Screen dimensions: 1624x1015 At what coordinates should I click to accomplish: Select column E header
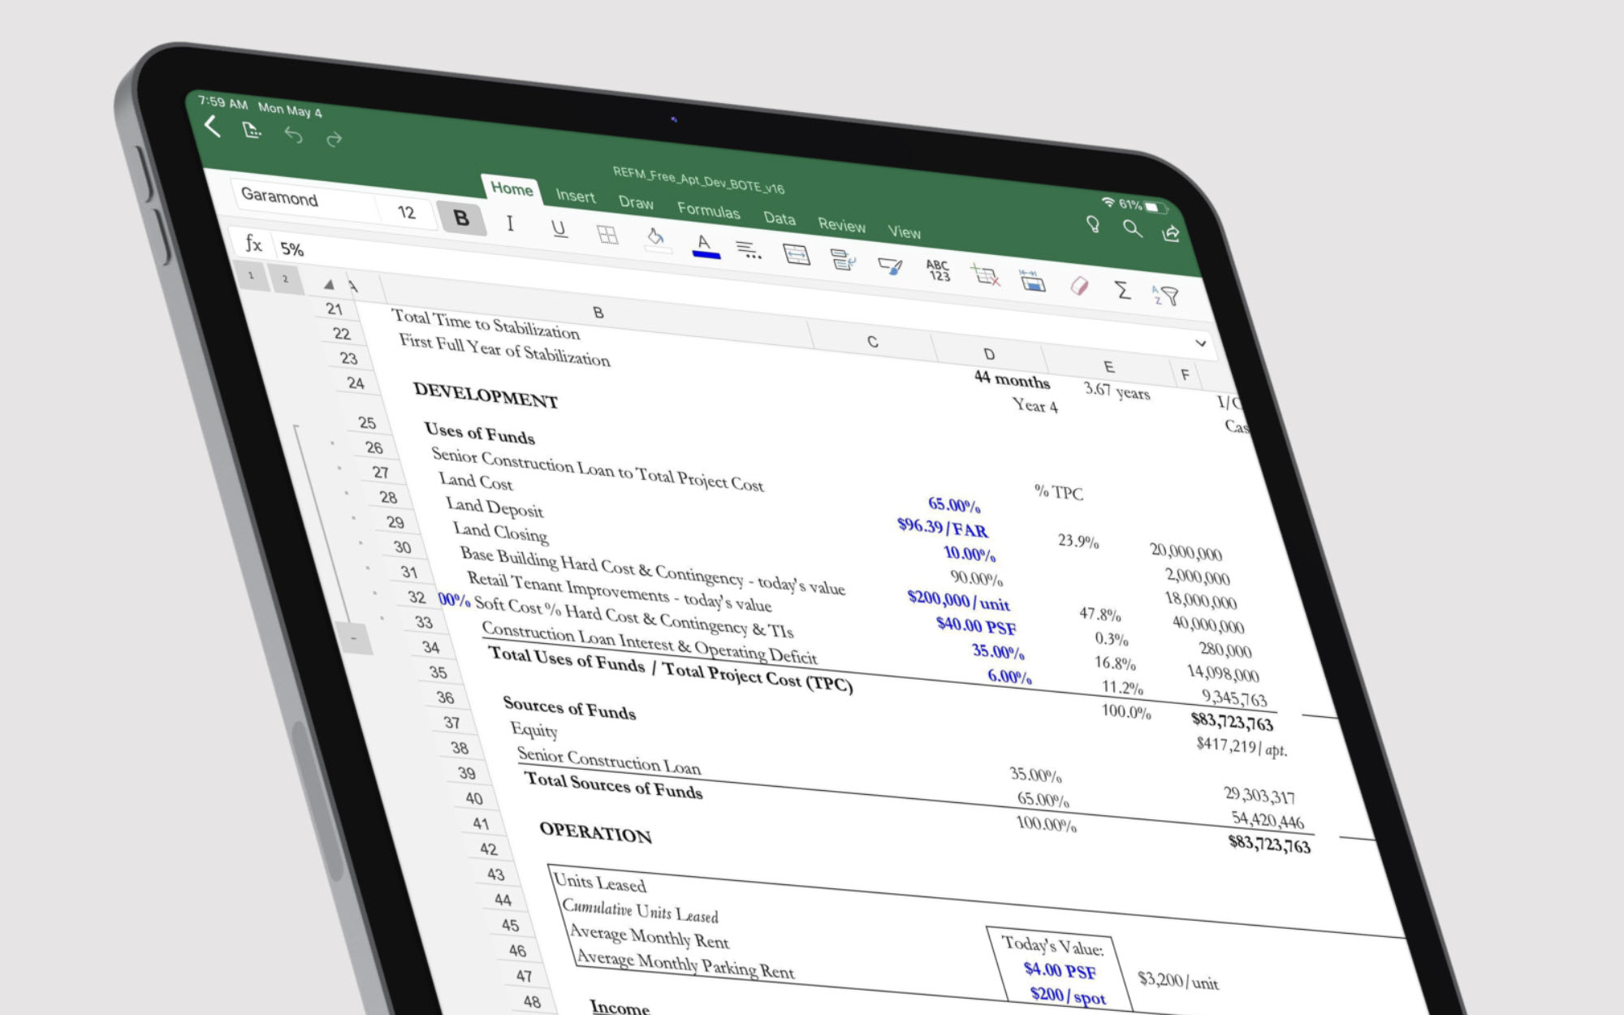[1108, 366]
